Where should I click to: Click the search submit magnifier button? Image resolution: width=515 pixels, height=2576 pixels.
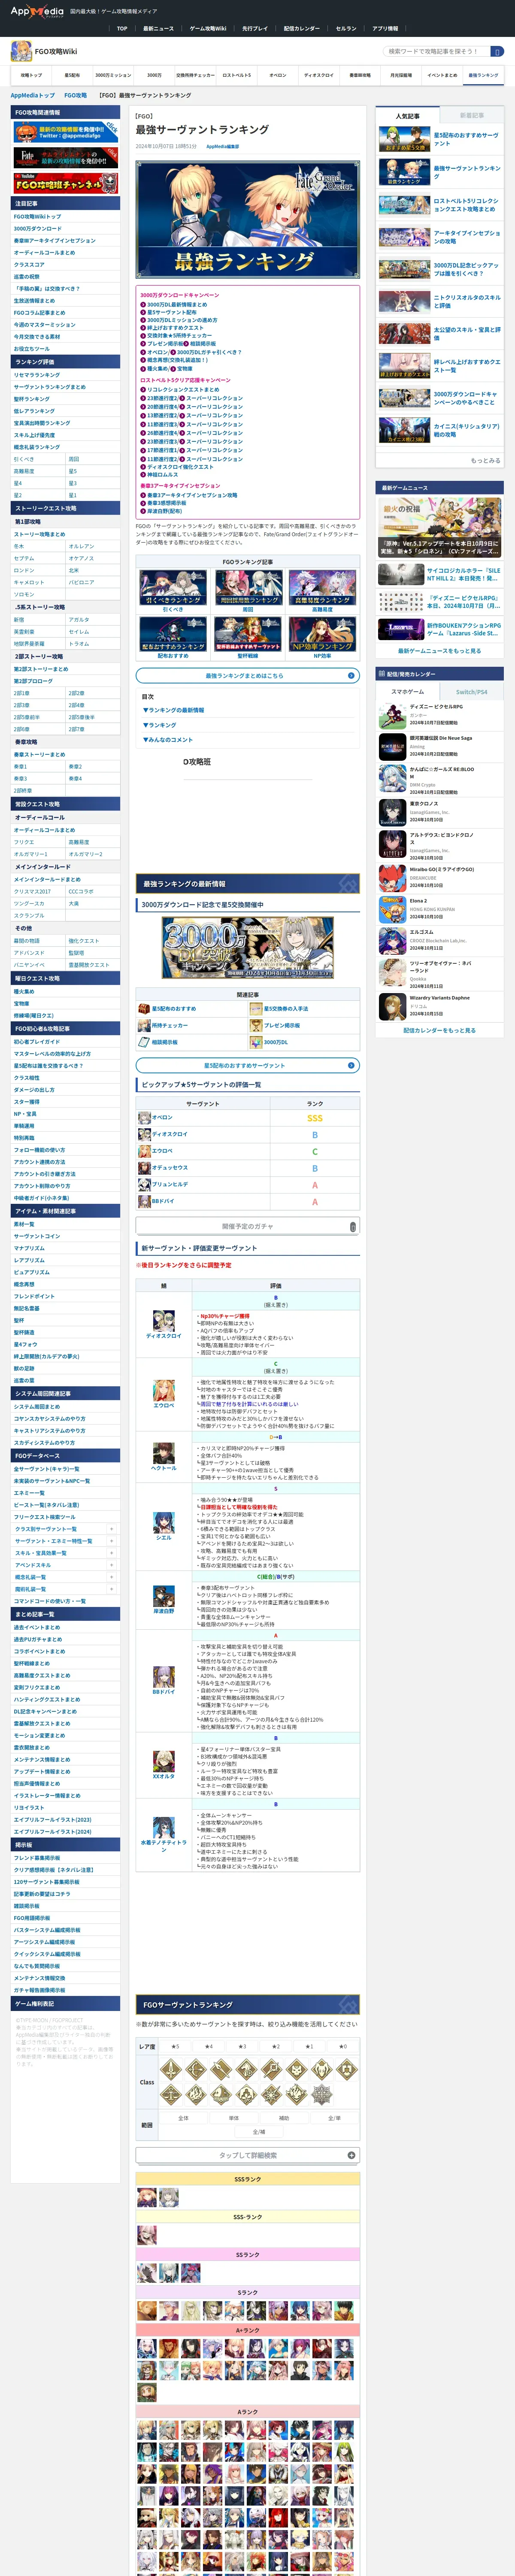(497, 51)
